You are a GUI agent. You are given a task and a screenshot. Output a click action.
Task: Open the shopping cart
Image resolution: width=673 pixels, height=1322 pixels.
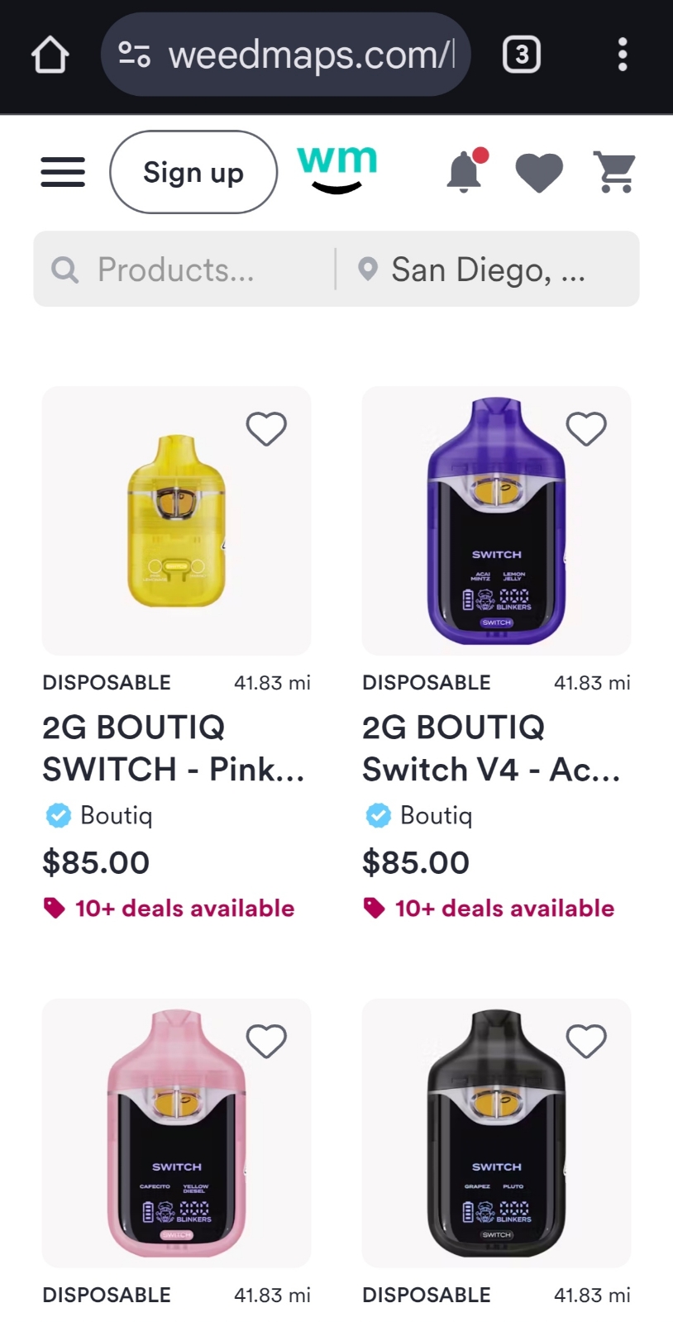(615, 172)
